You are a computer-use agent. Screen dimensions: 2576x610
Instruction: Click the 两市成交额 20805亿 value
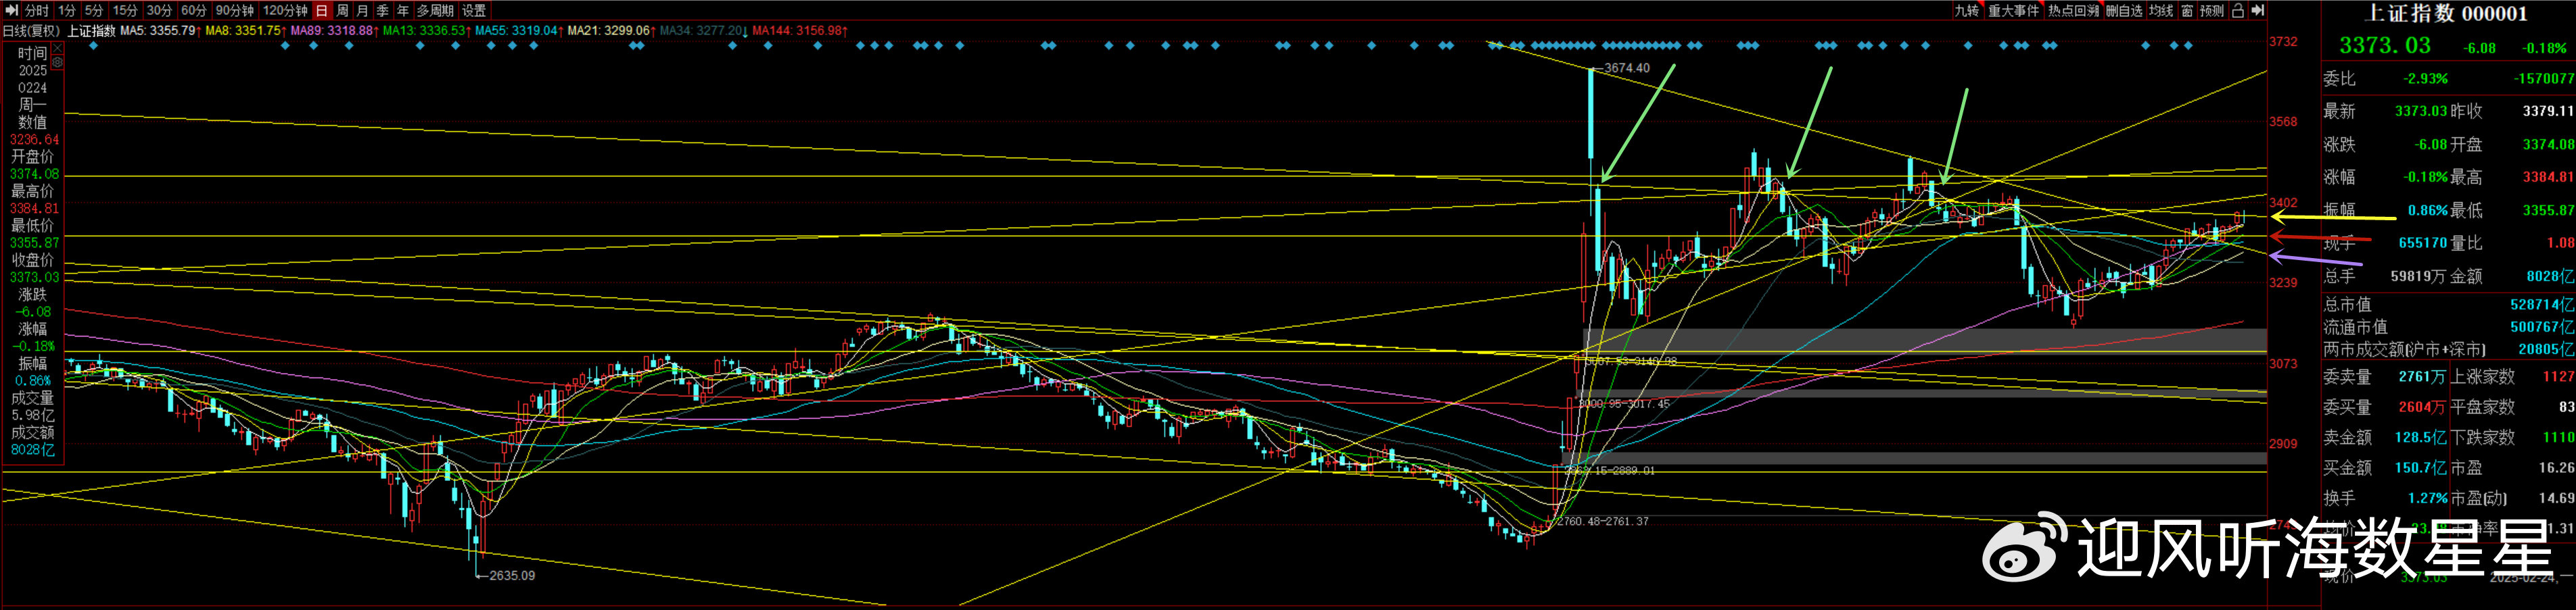click(x=2546, y=351)
